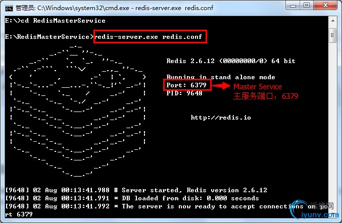Minimize the cmd.exe window
This screenshot has width=342, height=223.
[x=293, y=6]
